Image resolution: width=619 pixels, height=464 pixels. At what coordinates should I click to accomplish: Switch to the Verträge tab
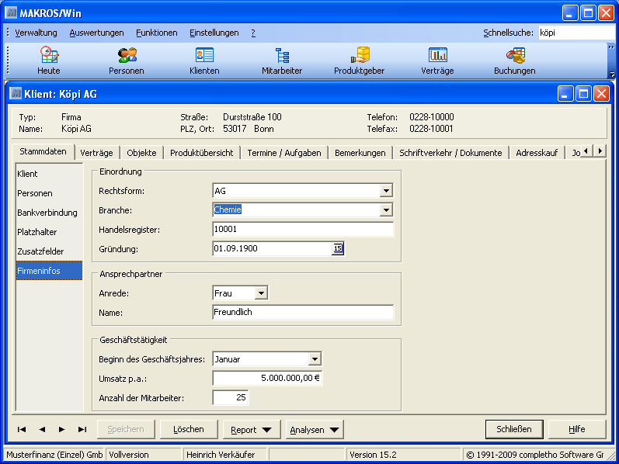click(x=96, y=153)
